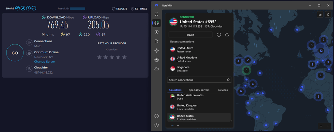Click the 12 server cluster on map

click(321, 51)
